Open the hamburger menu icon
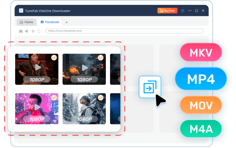This screenshot has height=148, width=236. pyautogui.click(x=183, y=11)
